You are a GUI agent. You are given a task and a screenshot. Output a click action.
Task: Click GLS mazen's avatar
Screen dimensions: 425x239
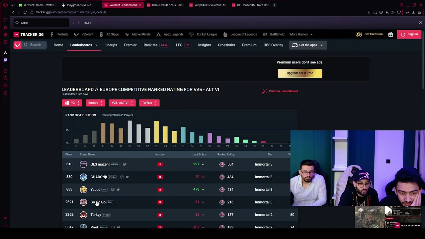pyautogui.click(x=83, y=164)
